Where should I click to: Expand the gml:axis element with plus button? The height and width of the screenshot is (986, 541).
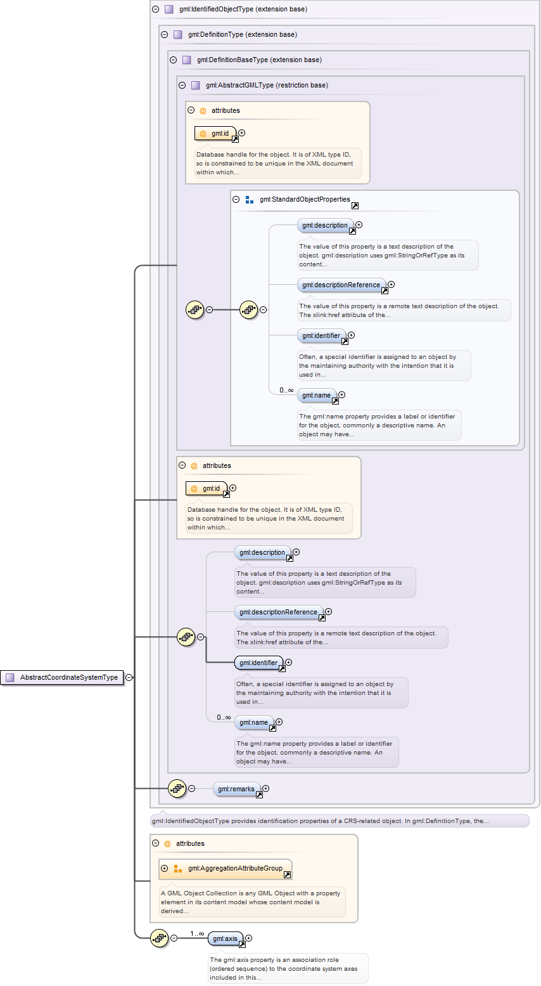click(x=249, y=938)
